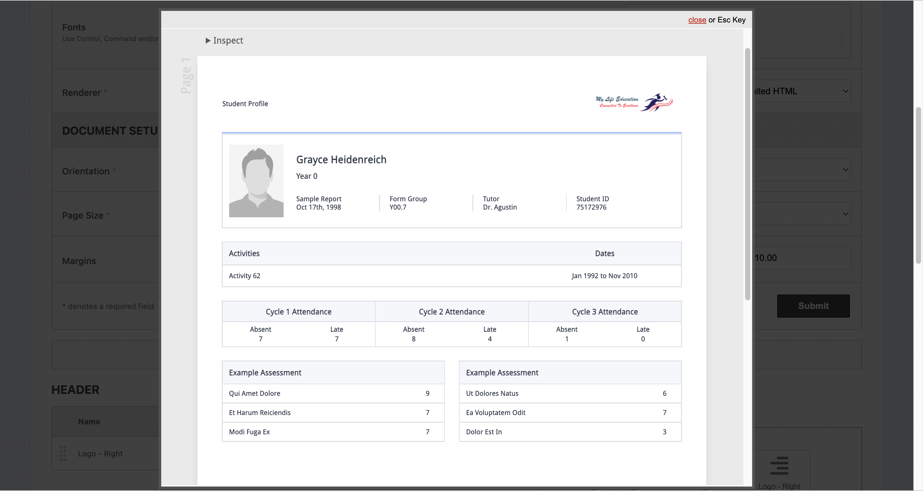Click the Form Group value Y00.7
The width and height of the screenshot is (923, 491).
tap(398, 207)
